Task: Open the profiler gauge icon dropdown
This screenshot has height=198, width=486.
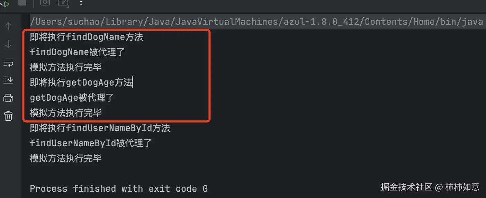Action: click(x=63, y=3)
